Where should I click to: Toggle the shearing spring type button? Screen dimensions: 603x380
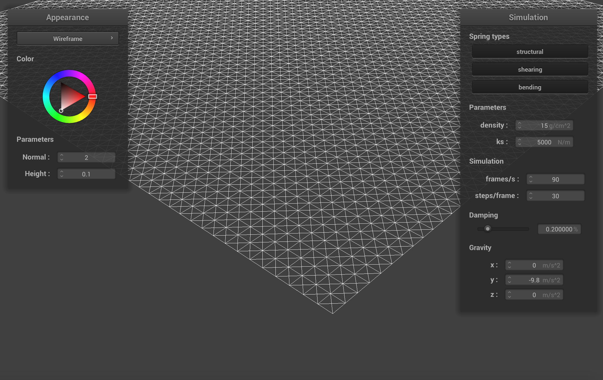530,70
